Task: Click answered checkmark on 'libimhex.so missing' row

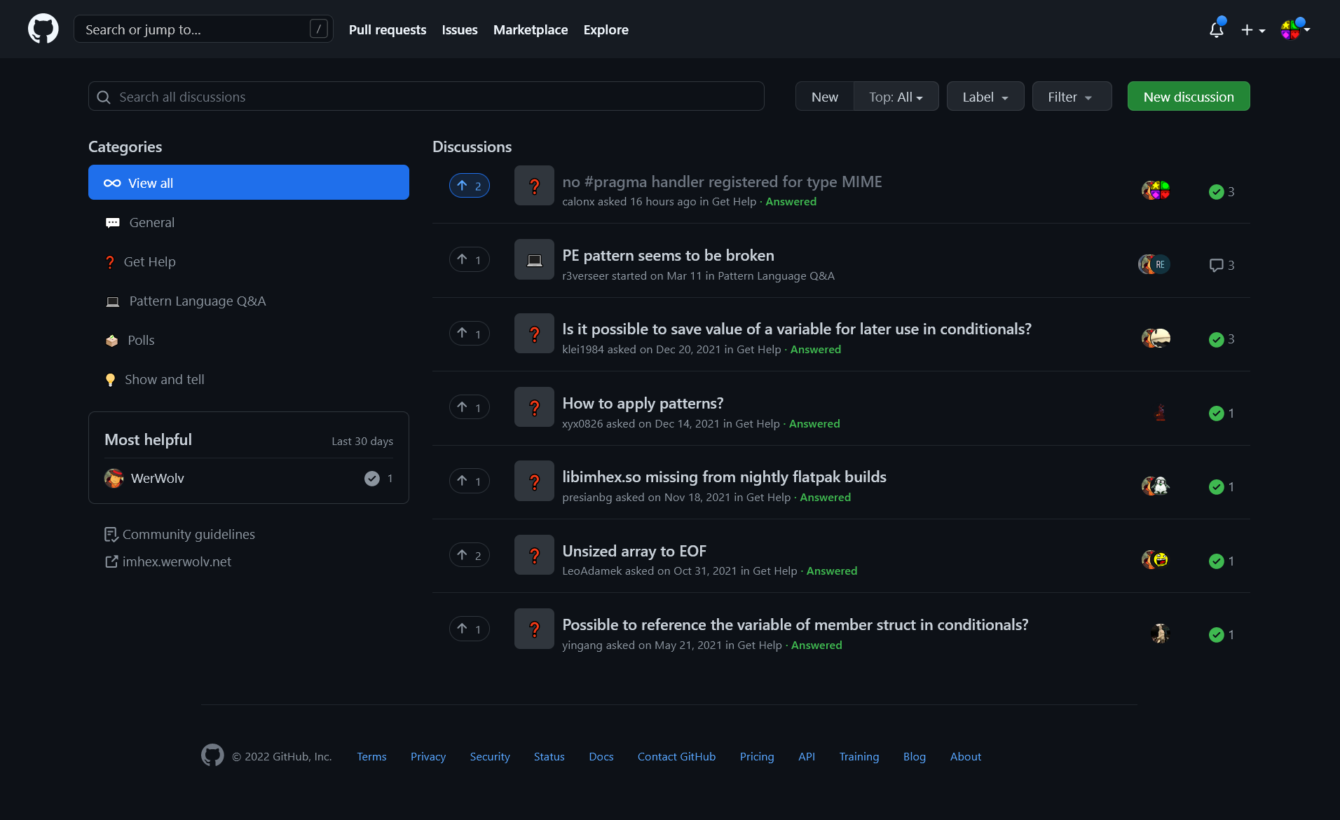Action: click(1222, 486)
